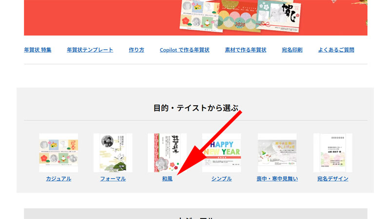Open the 宛名印刷 link

(x=292, y=50)
